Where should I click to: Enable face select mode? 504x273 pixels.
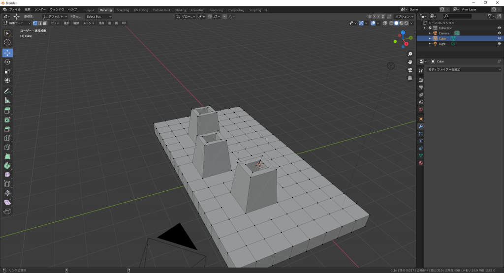click(x=45, y=23)
